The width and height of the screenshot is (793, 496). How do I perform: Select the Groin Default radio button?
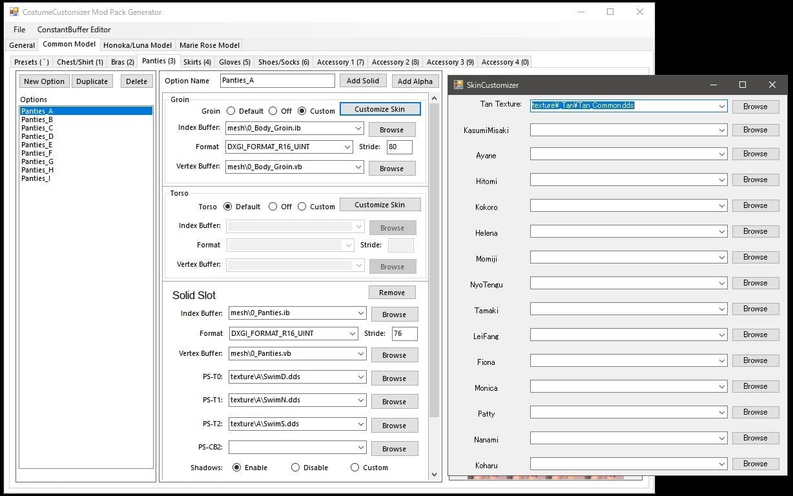(x=231, y=111)
